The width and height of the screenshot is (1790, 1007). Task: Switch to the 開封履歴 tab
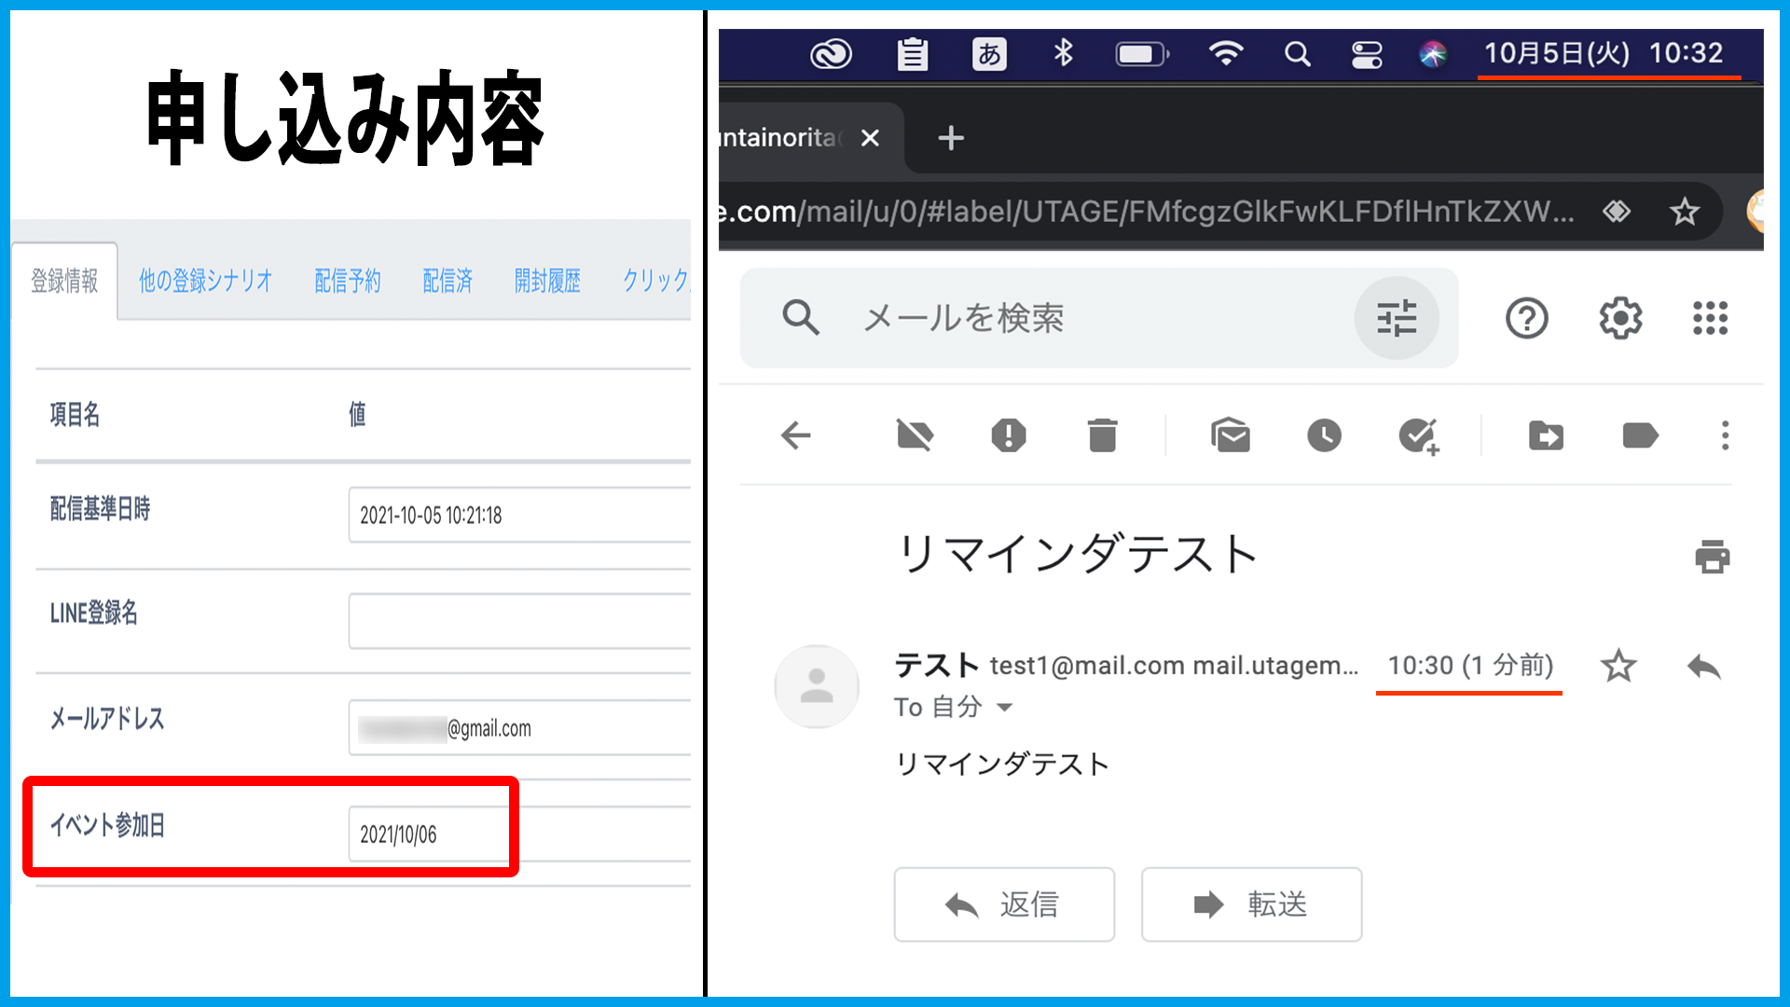pyautogui.click(x=547, y=281)
